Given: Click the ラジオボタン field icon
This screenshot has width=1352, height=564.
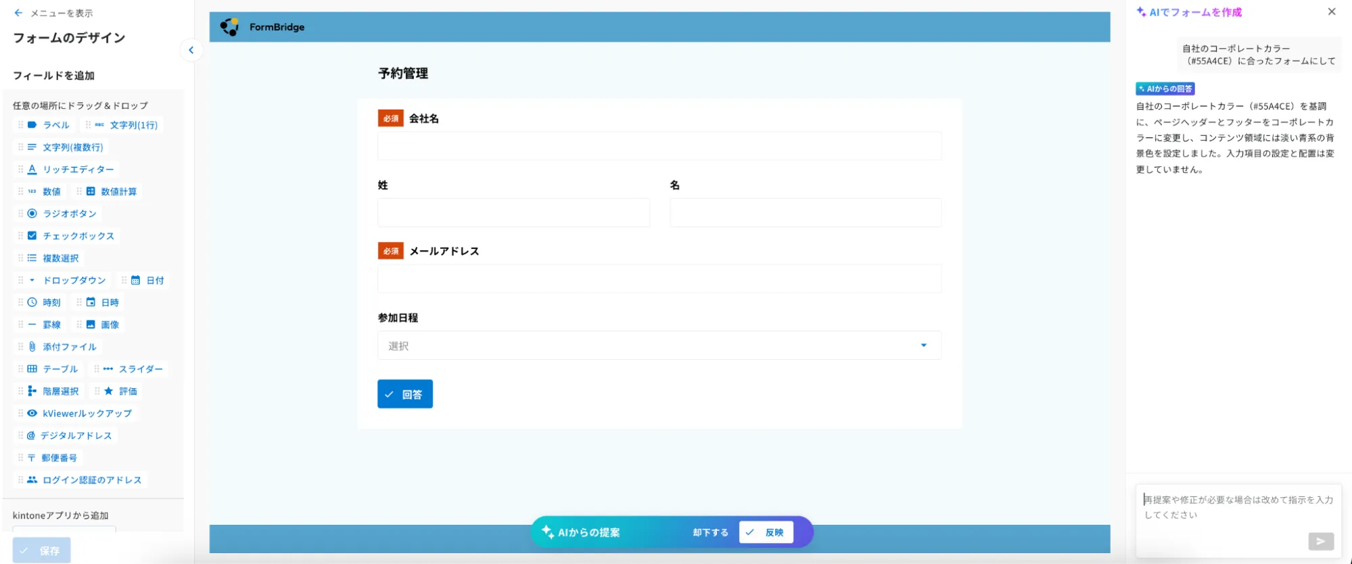Looking at the screenshot, I should tap(32, 214).
